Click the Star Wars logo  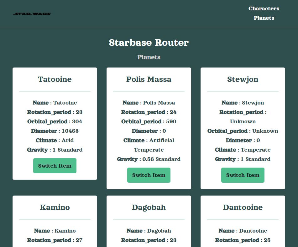tap(32, 14)
